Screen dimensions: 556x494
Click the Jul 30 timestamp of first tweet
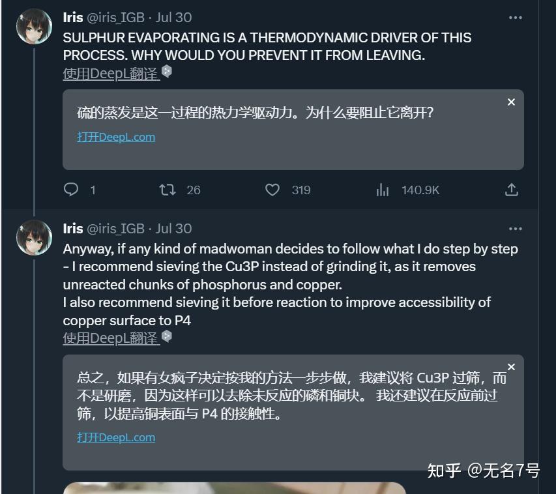(174, 18)
